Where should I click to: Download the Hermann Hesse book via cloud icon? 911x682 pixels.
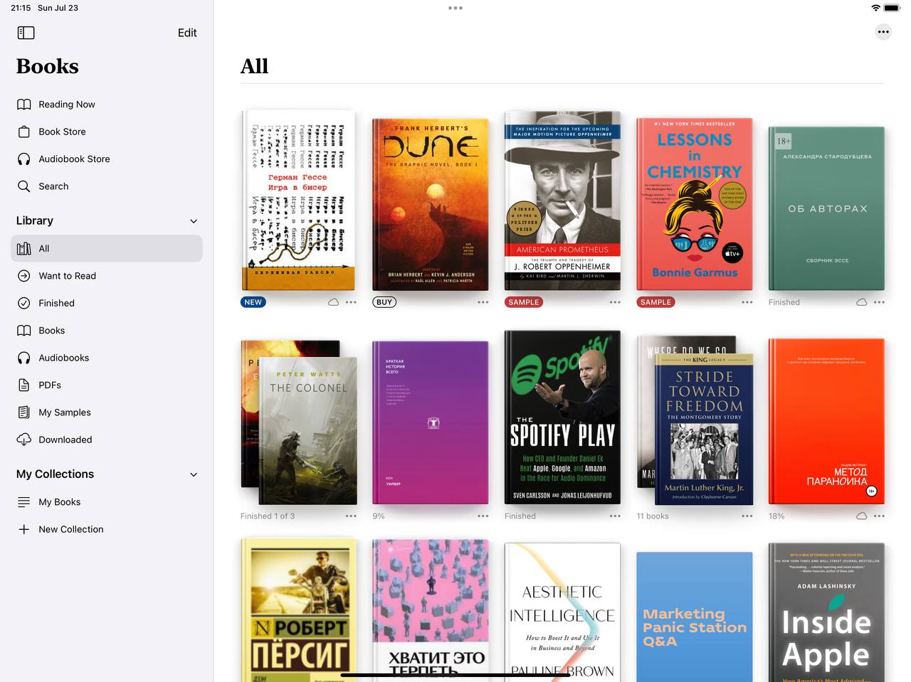coord(333,302)
